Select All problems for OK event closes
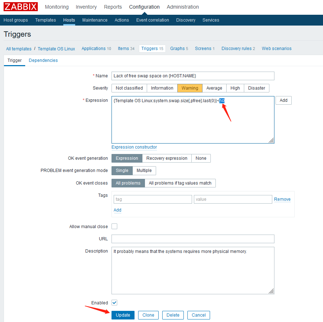 click(x=128, y=183)
